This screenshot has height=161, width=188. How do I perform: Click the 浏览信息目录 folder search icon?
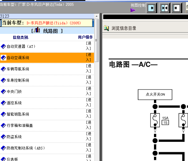tap(106, 28)
